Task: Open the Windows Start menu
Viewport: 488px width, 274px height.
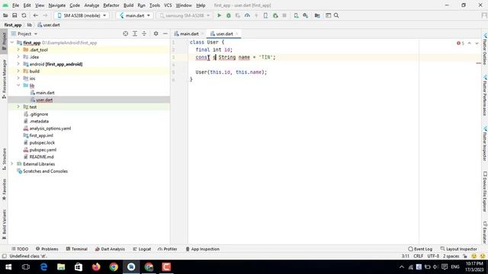Action: [8, 267]
